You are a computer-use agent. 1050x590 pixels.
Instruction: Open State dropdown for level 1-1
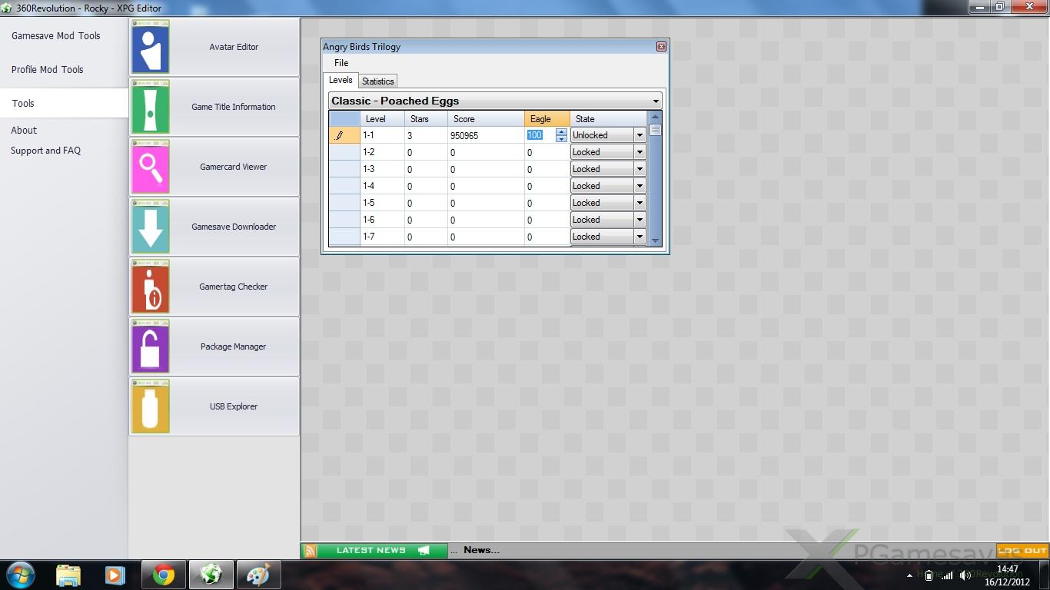tap(639, 135)
